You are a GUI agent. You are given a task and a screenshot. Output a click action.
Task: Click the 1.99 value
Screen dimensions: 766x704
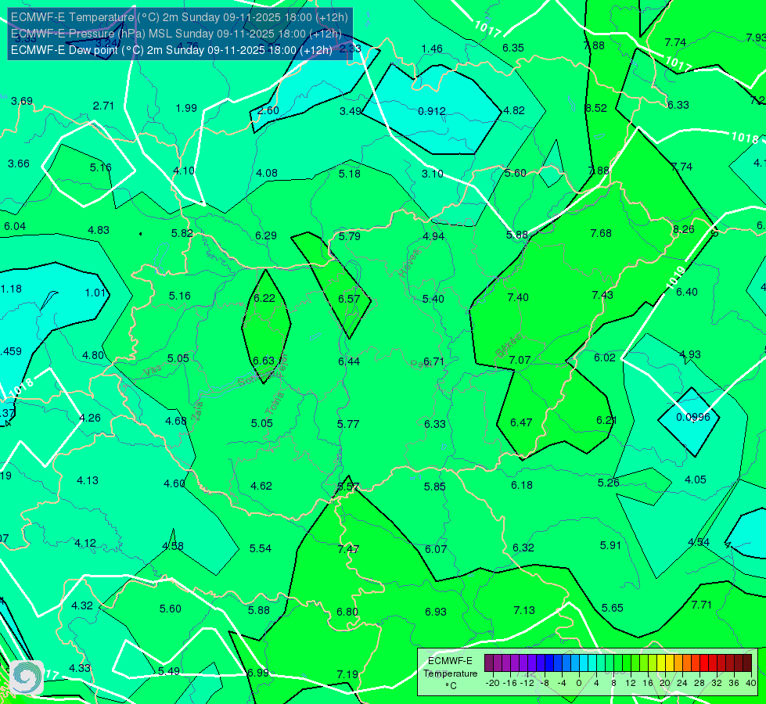coord(186,108)
